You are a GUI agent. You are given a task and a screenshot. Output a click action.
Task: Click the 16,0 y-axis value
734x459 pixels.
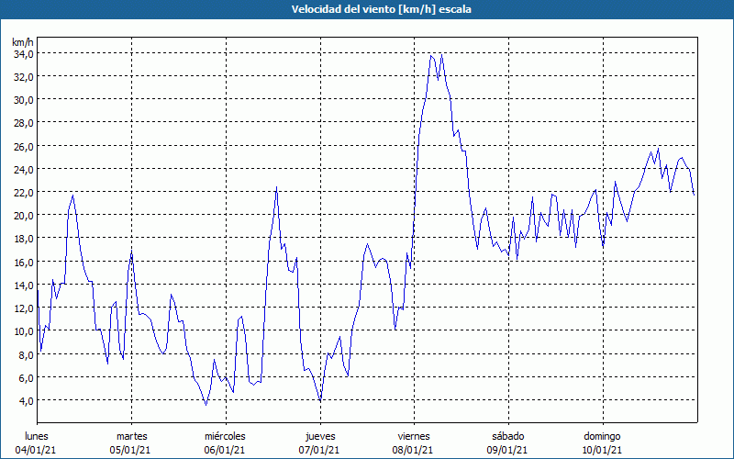click(23, 263)
